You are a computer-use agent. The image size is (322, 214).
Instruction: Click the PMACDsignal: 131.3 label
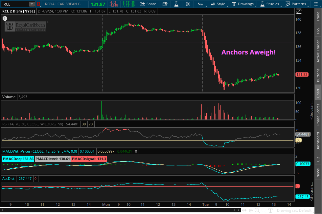pyautogui.click(x=89, y=159)
